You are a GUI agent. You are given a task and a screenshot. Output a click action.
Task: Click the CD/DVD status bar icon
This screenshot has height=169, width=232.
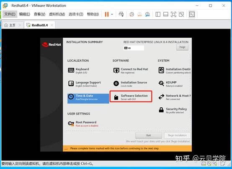pyautogui.click(x=209, y=164)
